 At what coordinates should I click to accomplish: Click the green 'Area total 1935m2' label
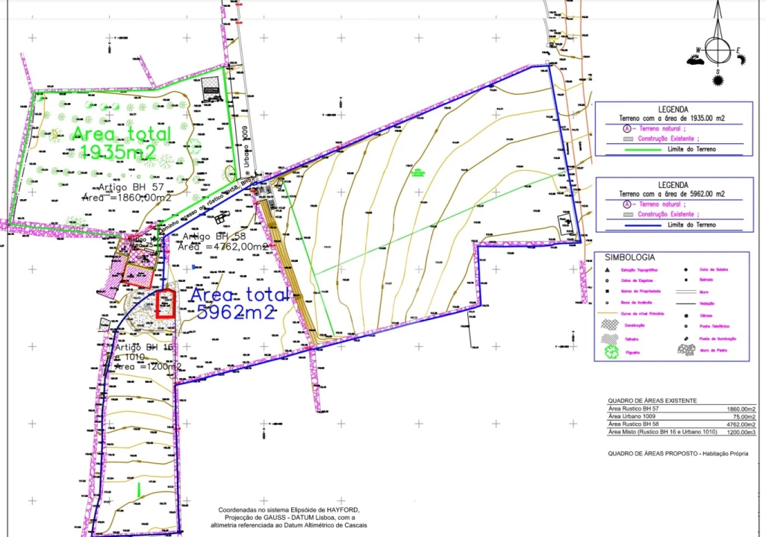tap(121, 142)
